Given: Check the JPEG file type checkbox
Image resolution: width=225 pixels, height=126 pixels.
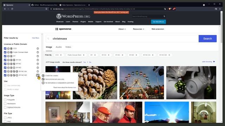Looking at the screenshot, I should [5, 118].
